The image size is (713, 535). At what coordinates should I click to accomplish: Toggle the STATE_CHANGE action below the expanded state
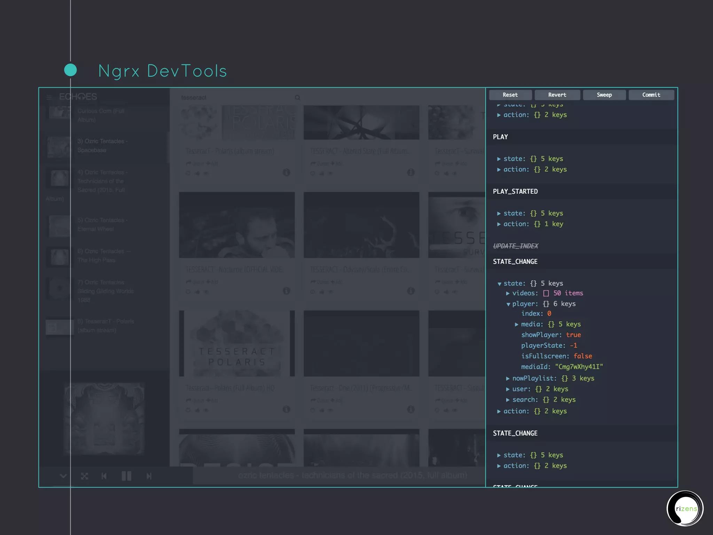click(x=515, y=433)
